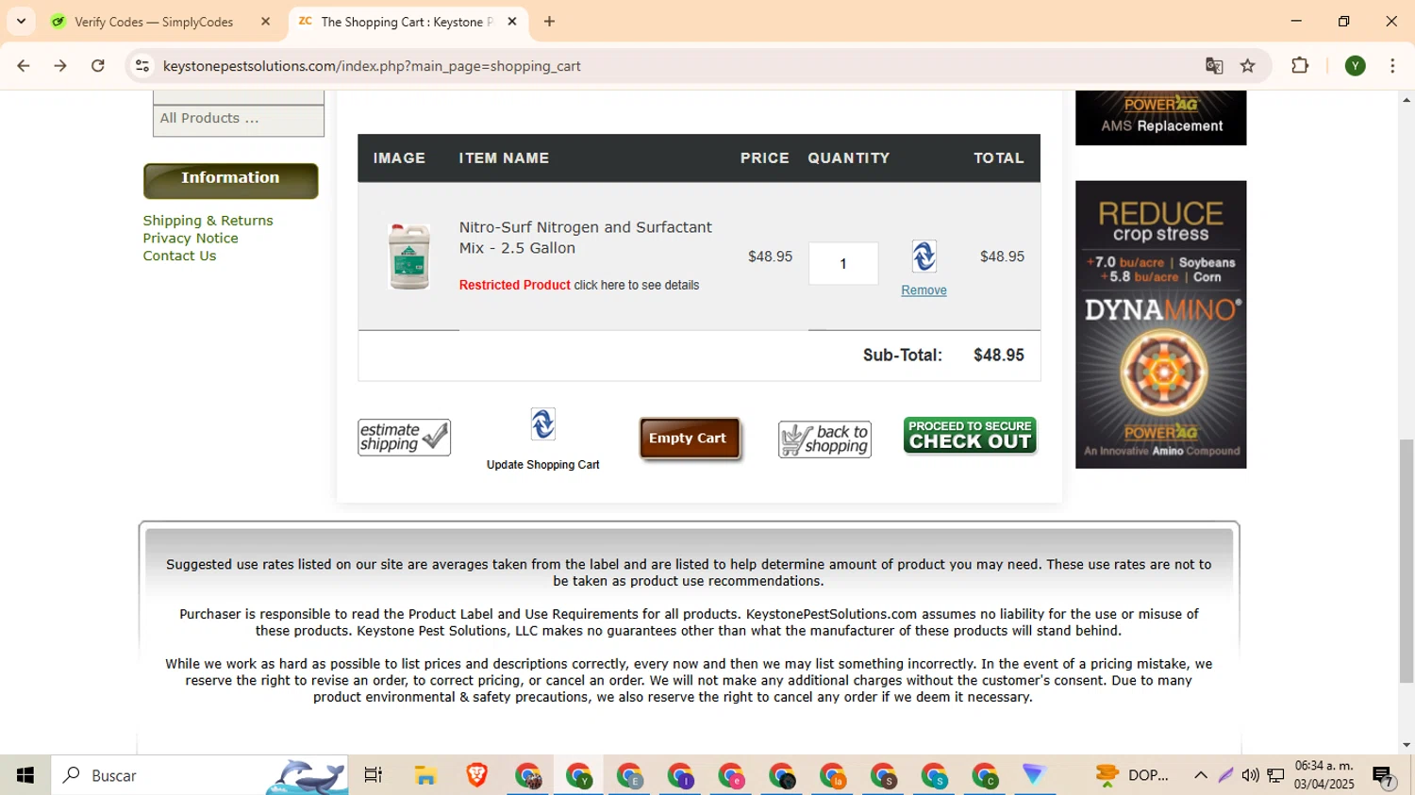The width and height of the screenshot is (1415, 795).
Task: Close the Shopping Cart tab
Action: (512, 22)
